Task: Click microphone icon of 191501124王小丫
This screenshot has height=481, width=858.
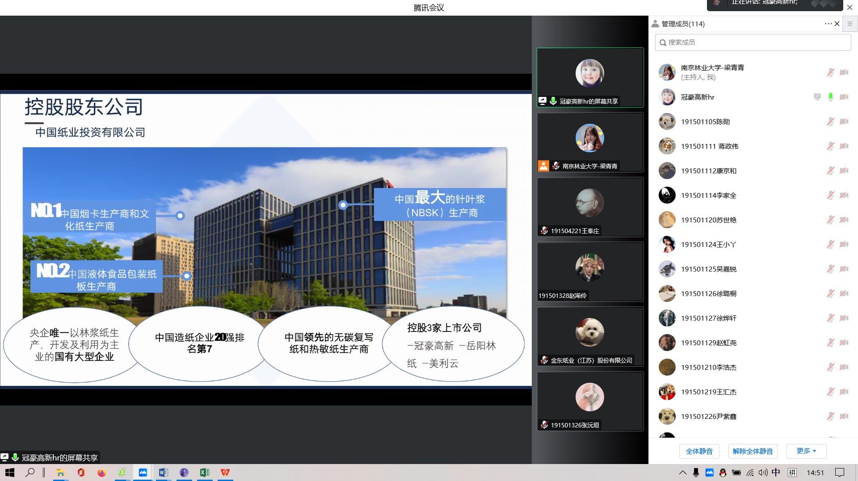Action: tap(830, 244)
